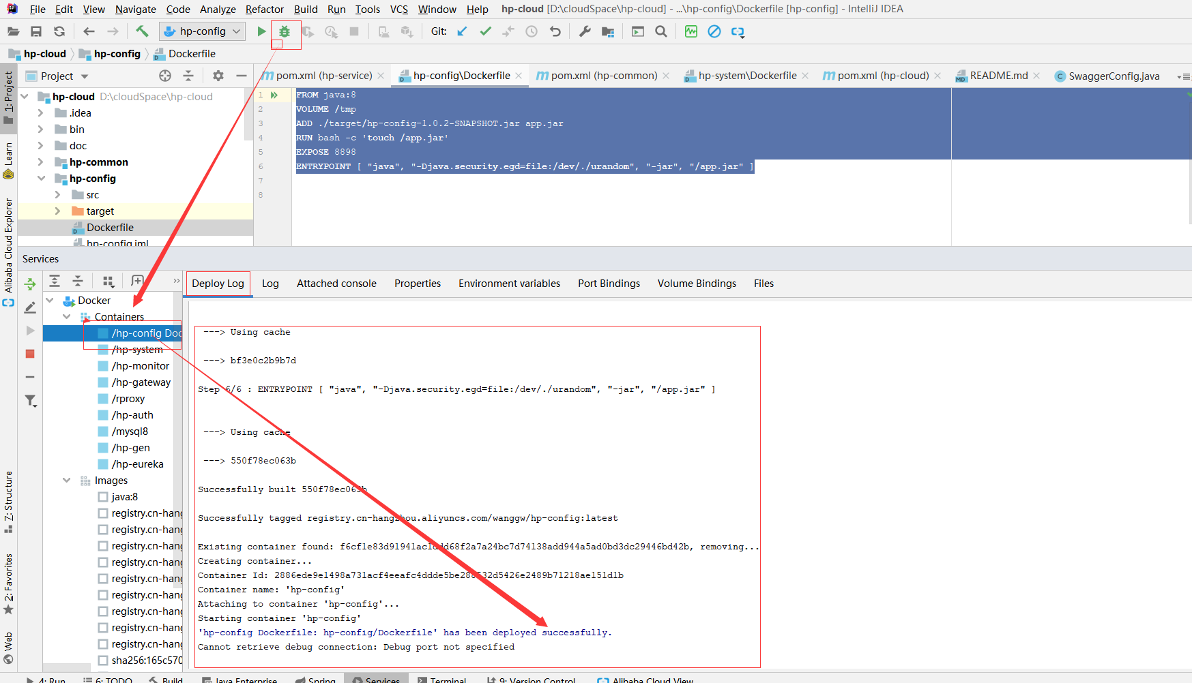Toggle the Terminal tool window button at the bottom
The image size is (1192, 683).
point(441,679)
